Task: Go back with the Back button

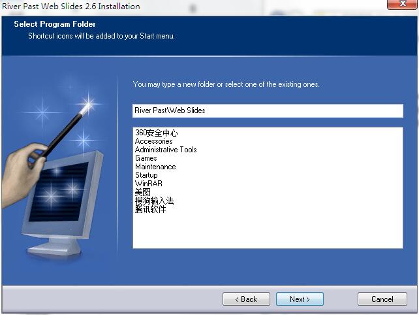Action: (246, 299)
